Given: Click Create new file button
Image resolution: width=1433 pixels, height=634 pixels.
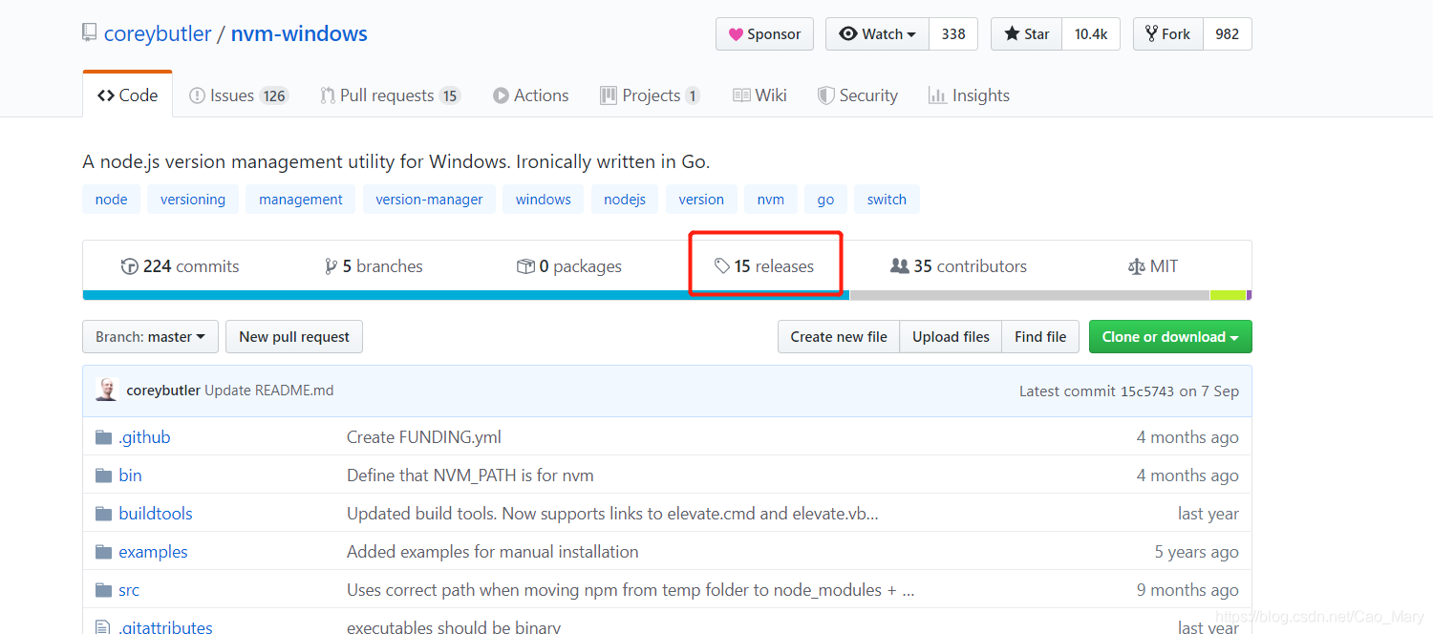Looking at the screenshot, I should click(x=839, y=337).
